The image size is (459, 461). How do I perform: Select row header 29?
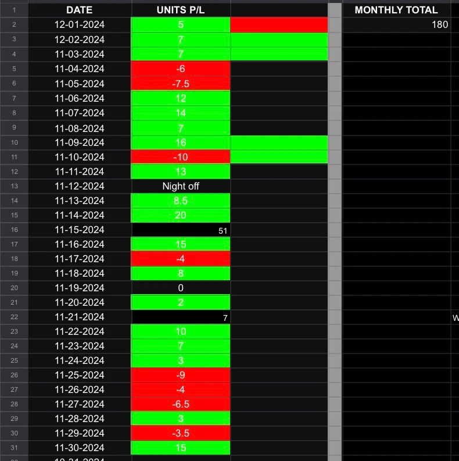pyautogui.click(x=14, y=419)
